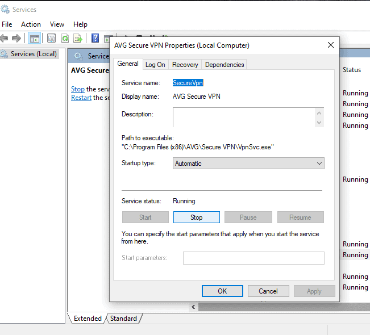Viewport: 370px width, 335px height.
Task: Click the OK button
Action: [222, 291]
